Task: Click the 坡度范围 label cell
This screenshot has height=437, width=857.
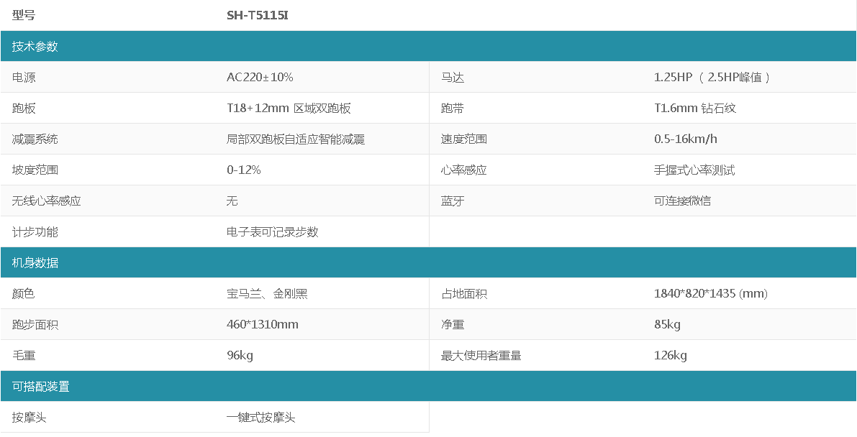Action: (x=35, y=170)
